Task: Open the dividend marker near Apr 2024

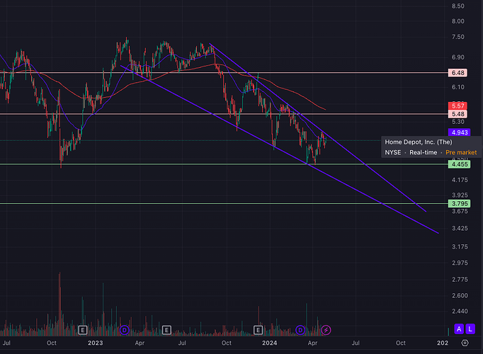Action: coord(300,330)
